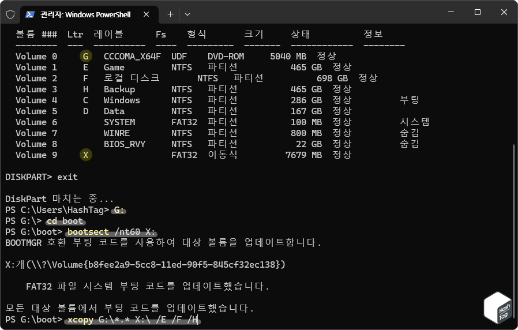This screenshot has width=518, height=330.
Task: Click drive letter X on Volume 9
Action: 85,155
